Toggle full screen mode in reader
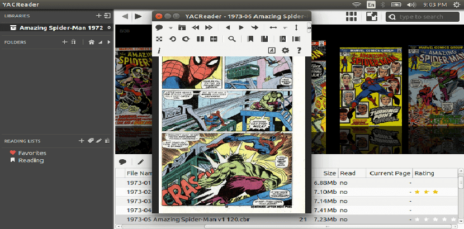Screen dimensions: 464x229 [x=159, y=39]
